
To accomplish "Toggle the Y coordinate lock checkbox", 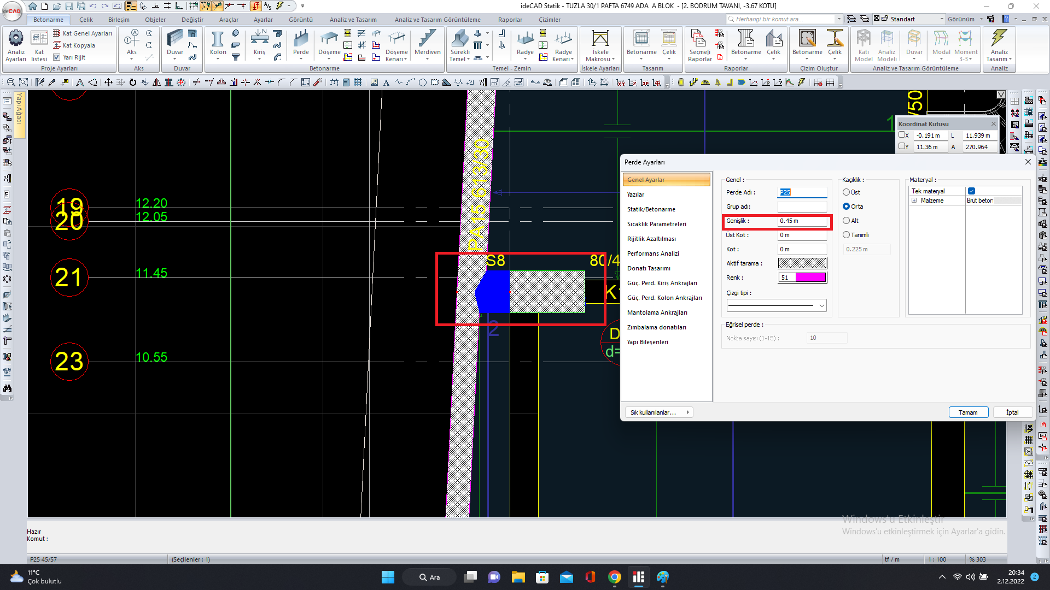I will click(901, 146).
